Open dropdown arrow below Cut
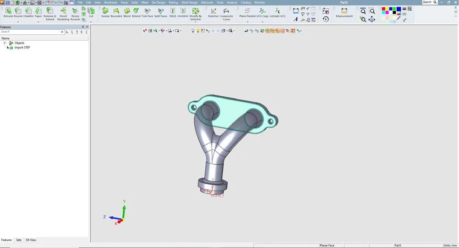The image size is (459, 248). coord(91,22)
